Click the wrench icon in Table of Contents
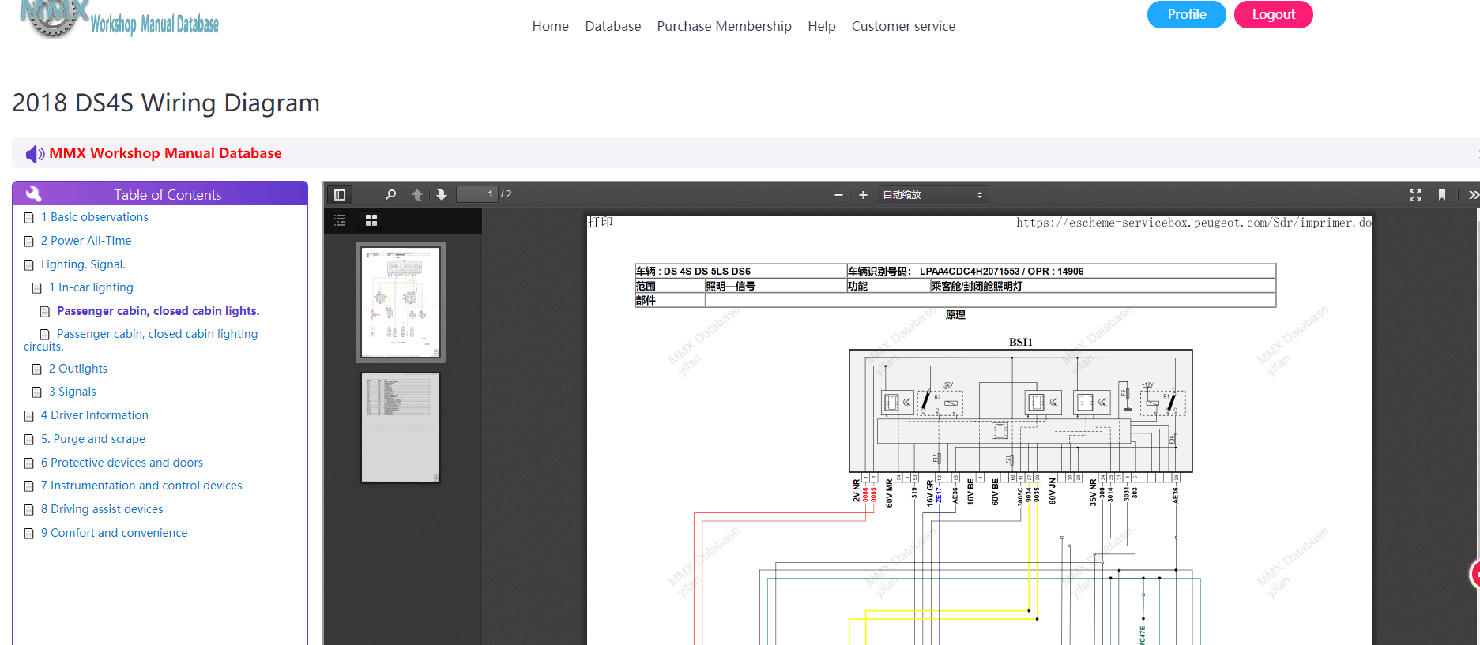Image resolution: width=1480 pixels, height=645 pixels. (34, 193)
